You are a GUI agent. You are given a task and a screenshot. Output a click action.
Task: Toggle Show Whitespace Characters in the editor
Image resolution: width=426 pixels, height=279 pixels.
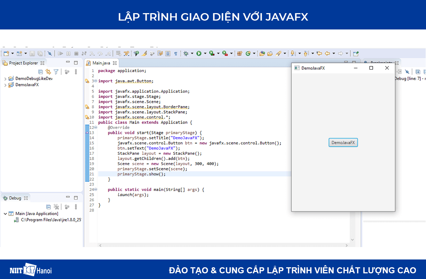point(175,53)
